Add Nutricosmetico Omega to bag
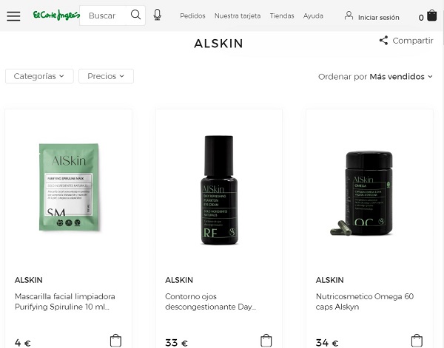The image size is (444, 348). click(x=417, y=341)
